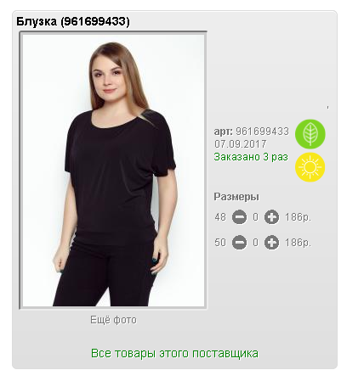Viewport: 364px width, 370px height.
Task: Decrease quantity for size 50
Action: coord(240,243)
